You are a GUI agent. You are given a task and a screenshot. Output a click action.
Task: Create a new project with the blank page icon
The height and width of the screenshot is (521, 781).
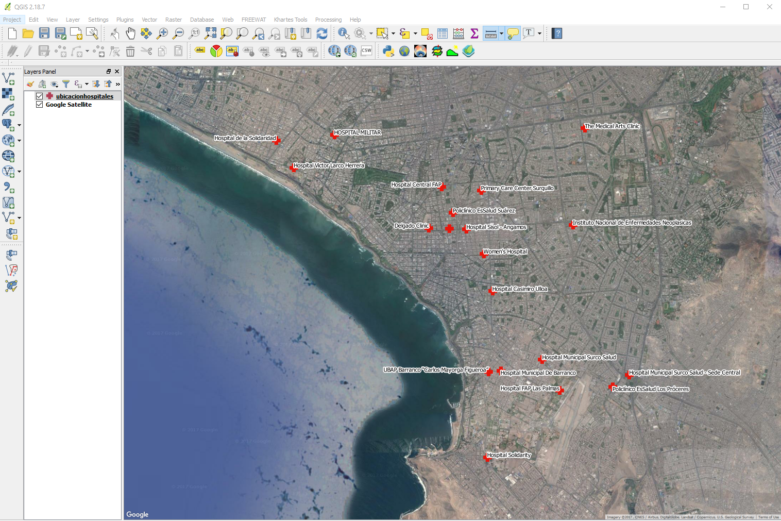click(12, 33)
